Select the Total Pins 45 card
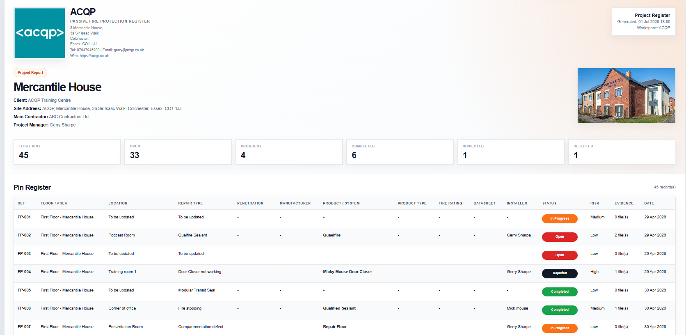Screen dimensions: 686x335 (67, 152)
